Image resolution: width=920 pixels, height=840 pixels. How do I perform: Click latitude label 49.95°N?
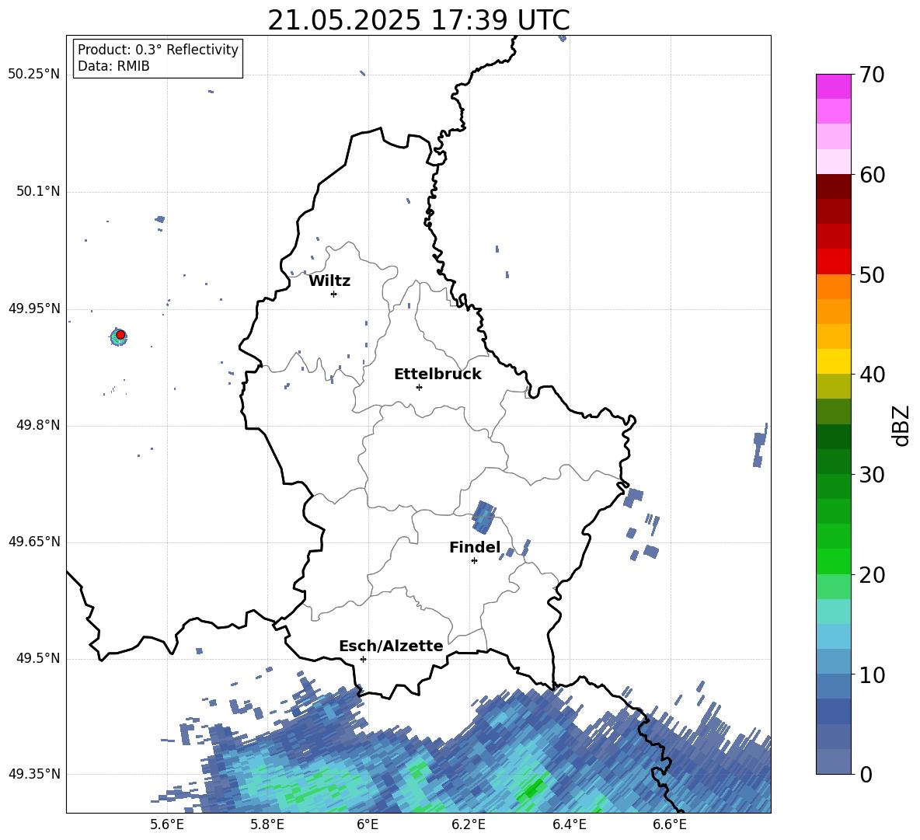click(x=34, y=308)
